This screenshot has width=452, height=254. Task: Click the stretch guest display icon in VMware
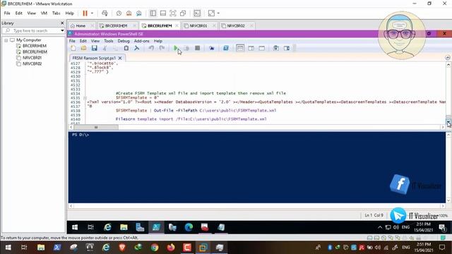(x=211, y=13)
